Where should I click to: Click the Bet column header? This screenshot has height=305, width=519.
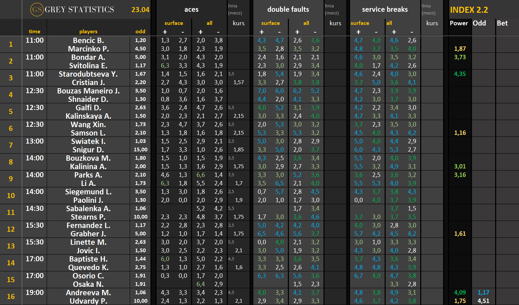click(x=502, y=23)
